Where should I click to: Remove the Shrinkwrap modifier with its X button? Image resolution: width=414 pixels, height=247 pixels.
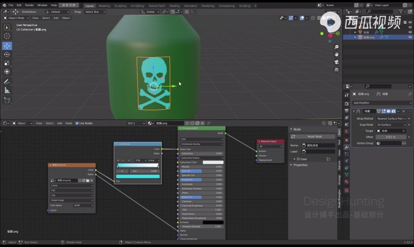point(404,111)
